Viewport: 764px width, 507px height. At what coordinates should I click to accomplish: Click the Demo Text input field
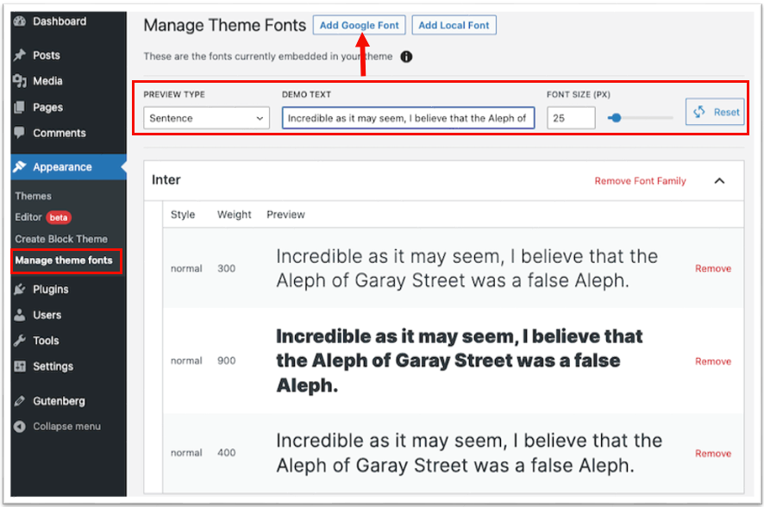[x=408, y=118]
